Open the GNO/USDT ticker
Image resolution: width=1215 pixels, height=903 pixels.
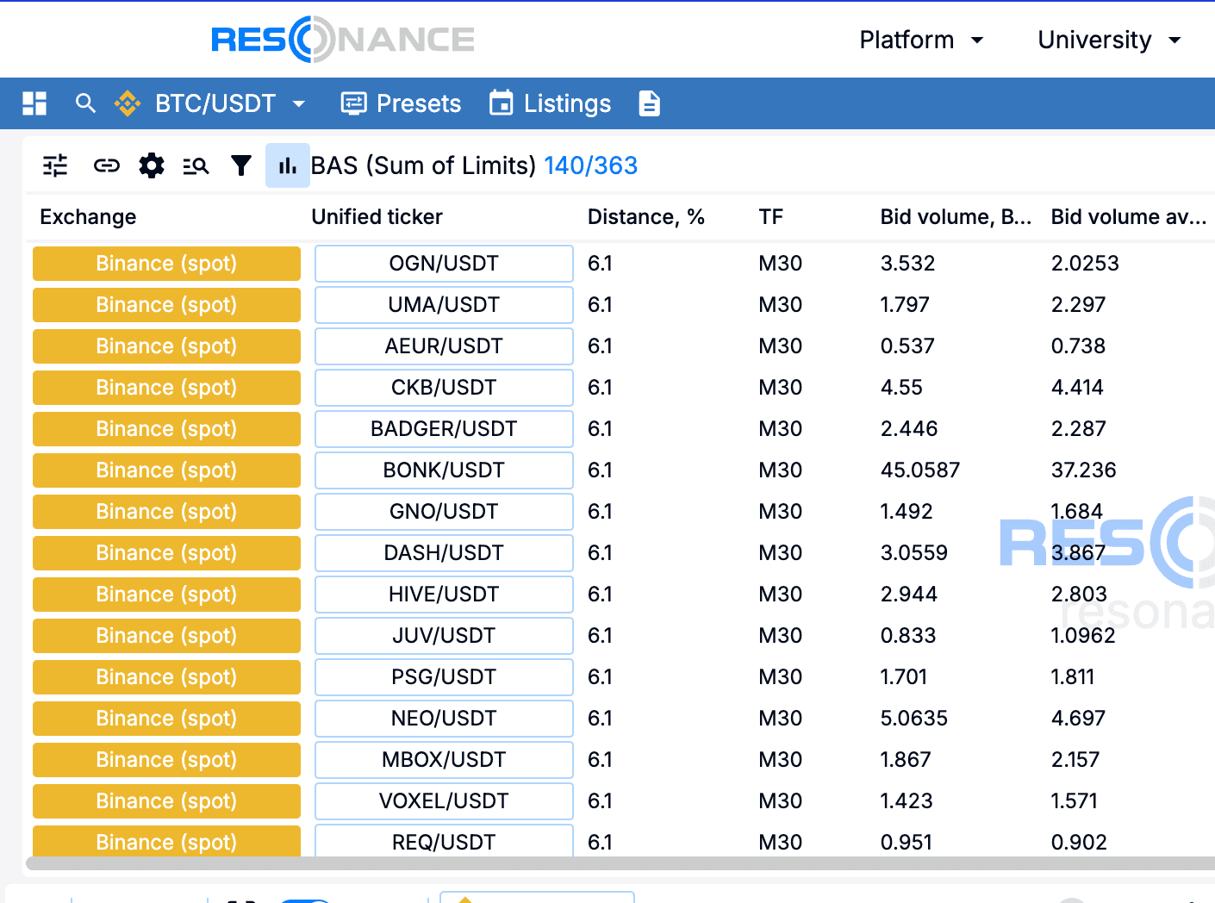click(444, 512)
